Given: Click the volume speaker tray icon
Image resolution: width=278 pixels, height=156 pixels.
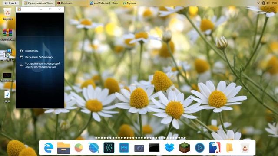Looking at the screenshot, I should tap(268, 3).
